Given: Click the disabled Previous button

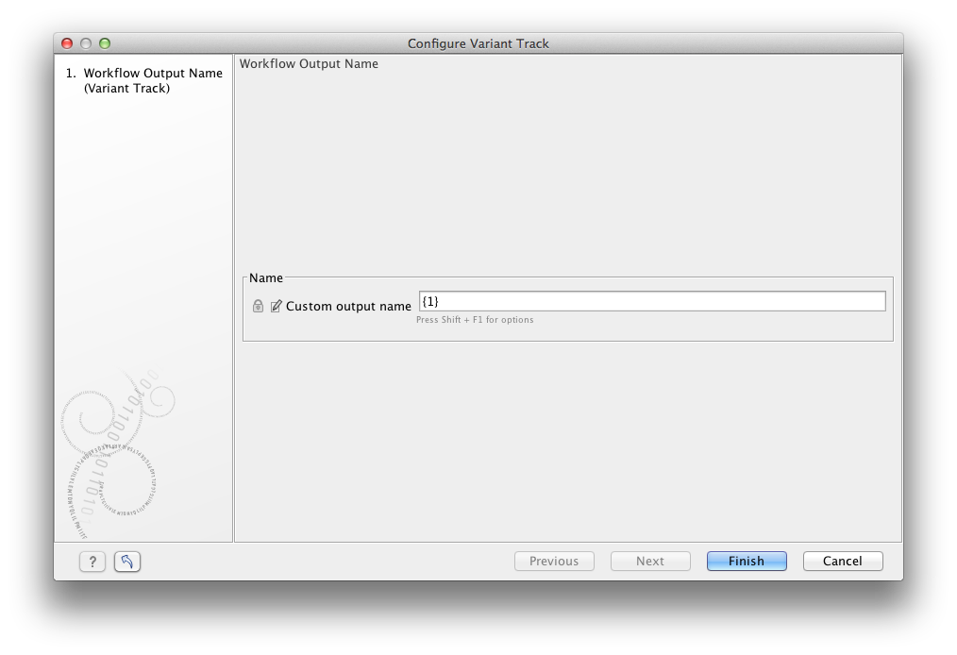Looking at the screenshot, I should point(553,561).
